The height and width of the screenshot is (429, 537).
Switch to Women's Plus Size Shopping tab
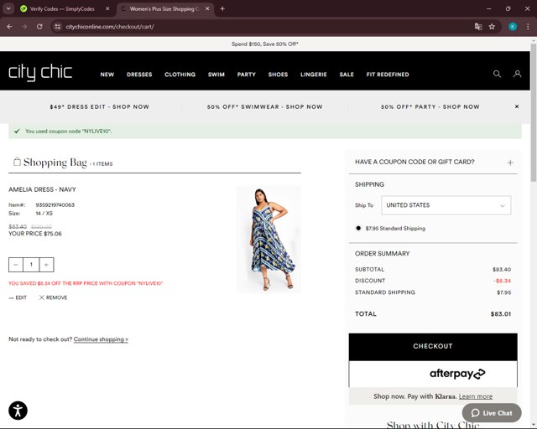[165, 9]
